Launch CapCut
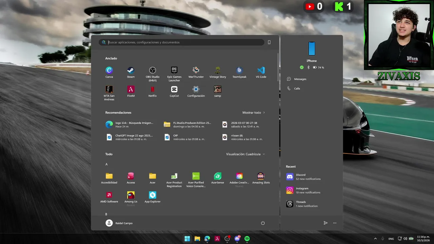Image resolution: width=434 pixels, height=244 pixels. 174,91
